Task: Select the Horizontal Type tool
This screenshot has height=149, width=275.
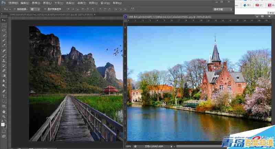Action: tap(4, 96)
